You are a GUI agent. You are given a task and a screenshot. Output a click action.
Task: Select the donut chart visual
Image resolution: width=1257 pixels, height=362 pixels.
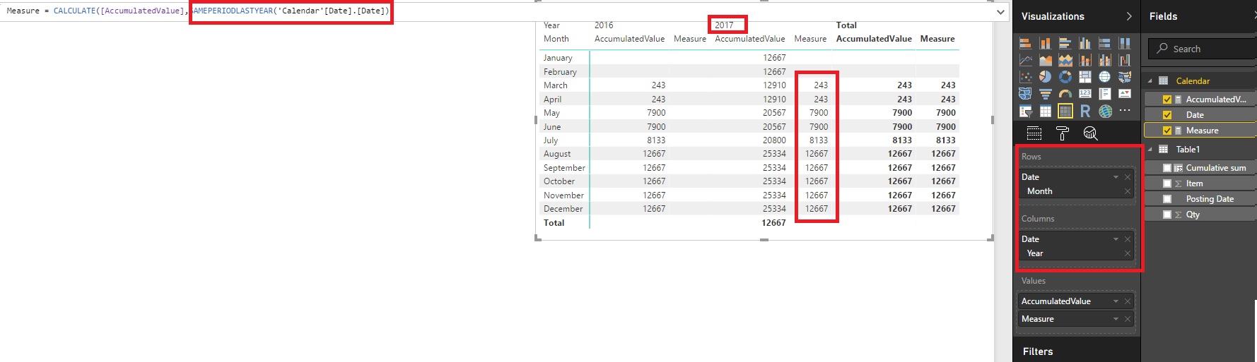point(1065,77)
